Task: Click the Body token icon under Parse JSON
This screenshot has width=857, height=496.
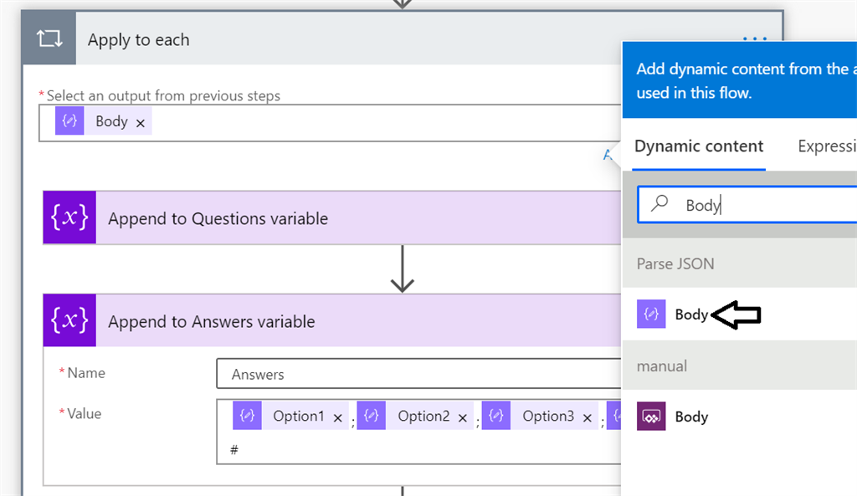Action: [653, 314]
